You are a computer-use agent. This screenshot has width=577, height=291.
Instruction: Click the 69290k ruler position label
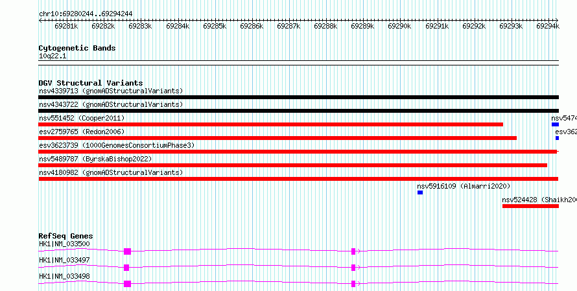tap(399, 26)
